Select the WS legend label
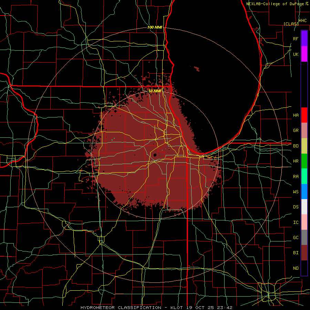Viewport: 310px width, 310px height. click(x=296, y=192)
